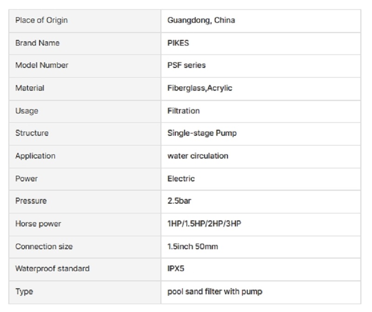Click the Usage row label
372x312 pixels.
(27, 111)
